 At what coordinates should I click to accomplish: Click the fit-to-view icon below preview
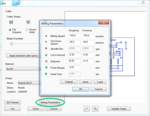[x=87, y=109]
